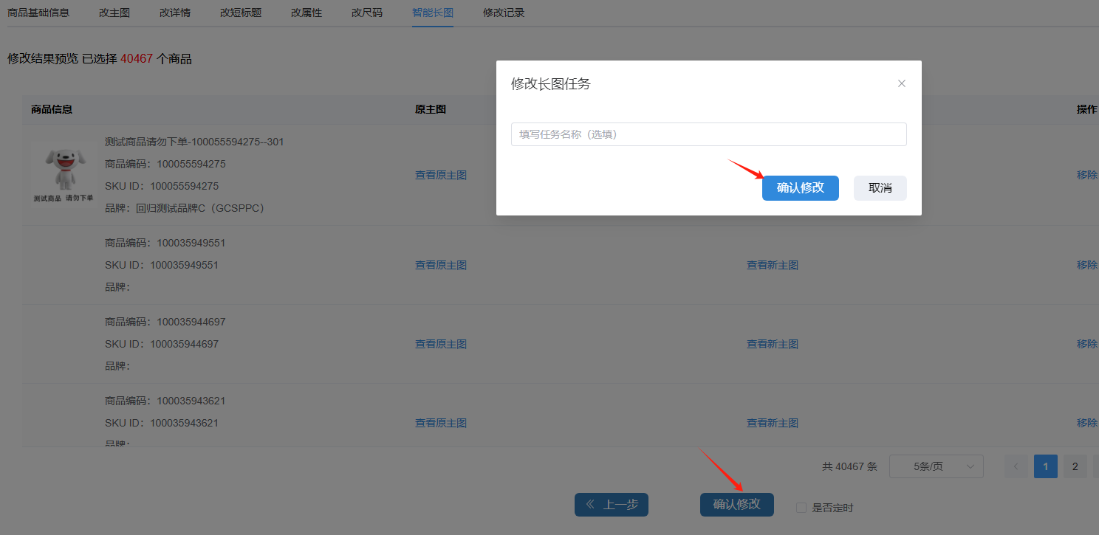Image resolution: width=1099 pixels, height=535 pixels.
Task: Open the 商品基础信息 tab
Action: click(38, 13)
